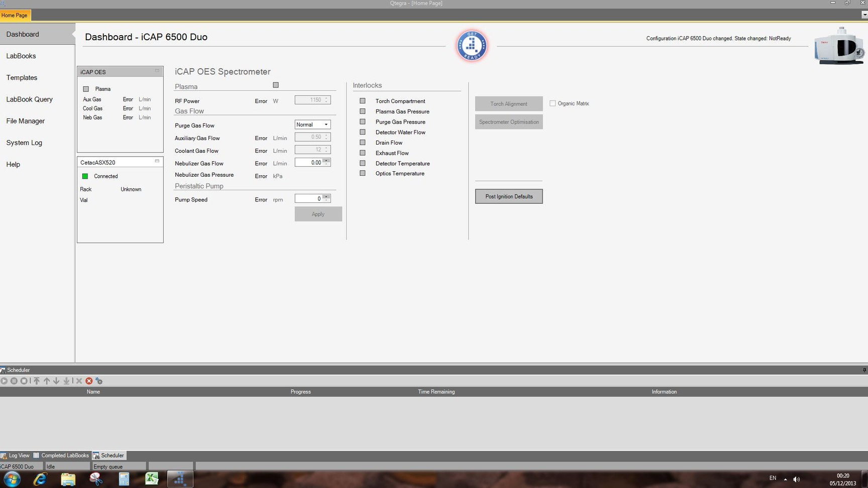Click the Apply button
Screen dimensions: 868x488
point(318,214)
